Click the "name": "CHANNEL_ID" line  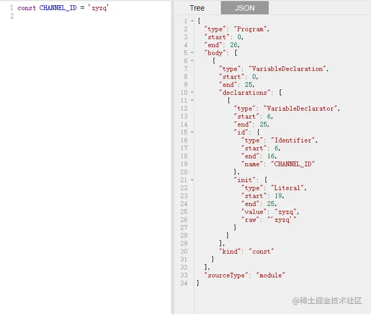278,164
